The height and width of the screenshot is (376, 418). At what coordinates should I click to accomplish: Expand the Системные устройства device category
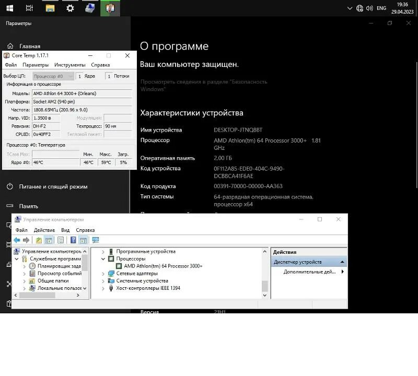103,281
